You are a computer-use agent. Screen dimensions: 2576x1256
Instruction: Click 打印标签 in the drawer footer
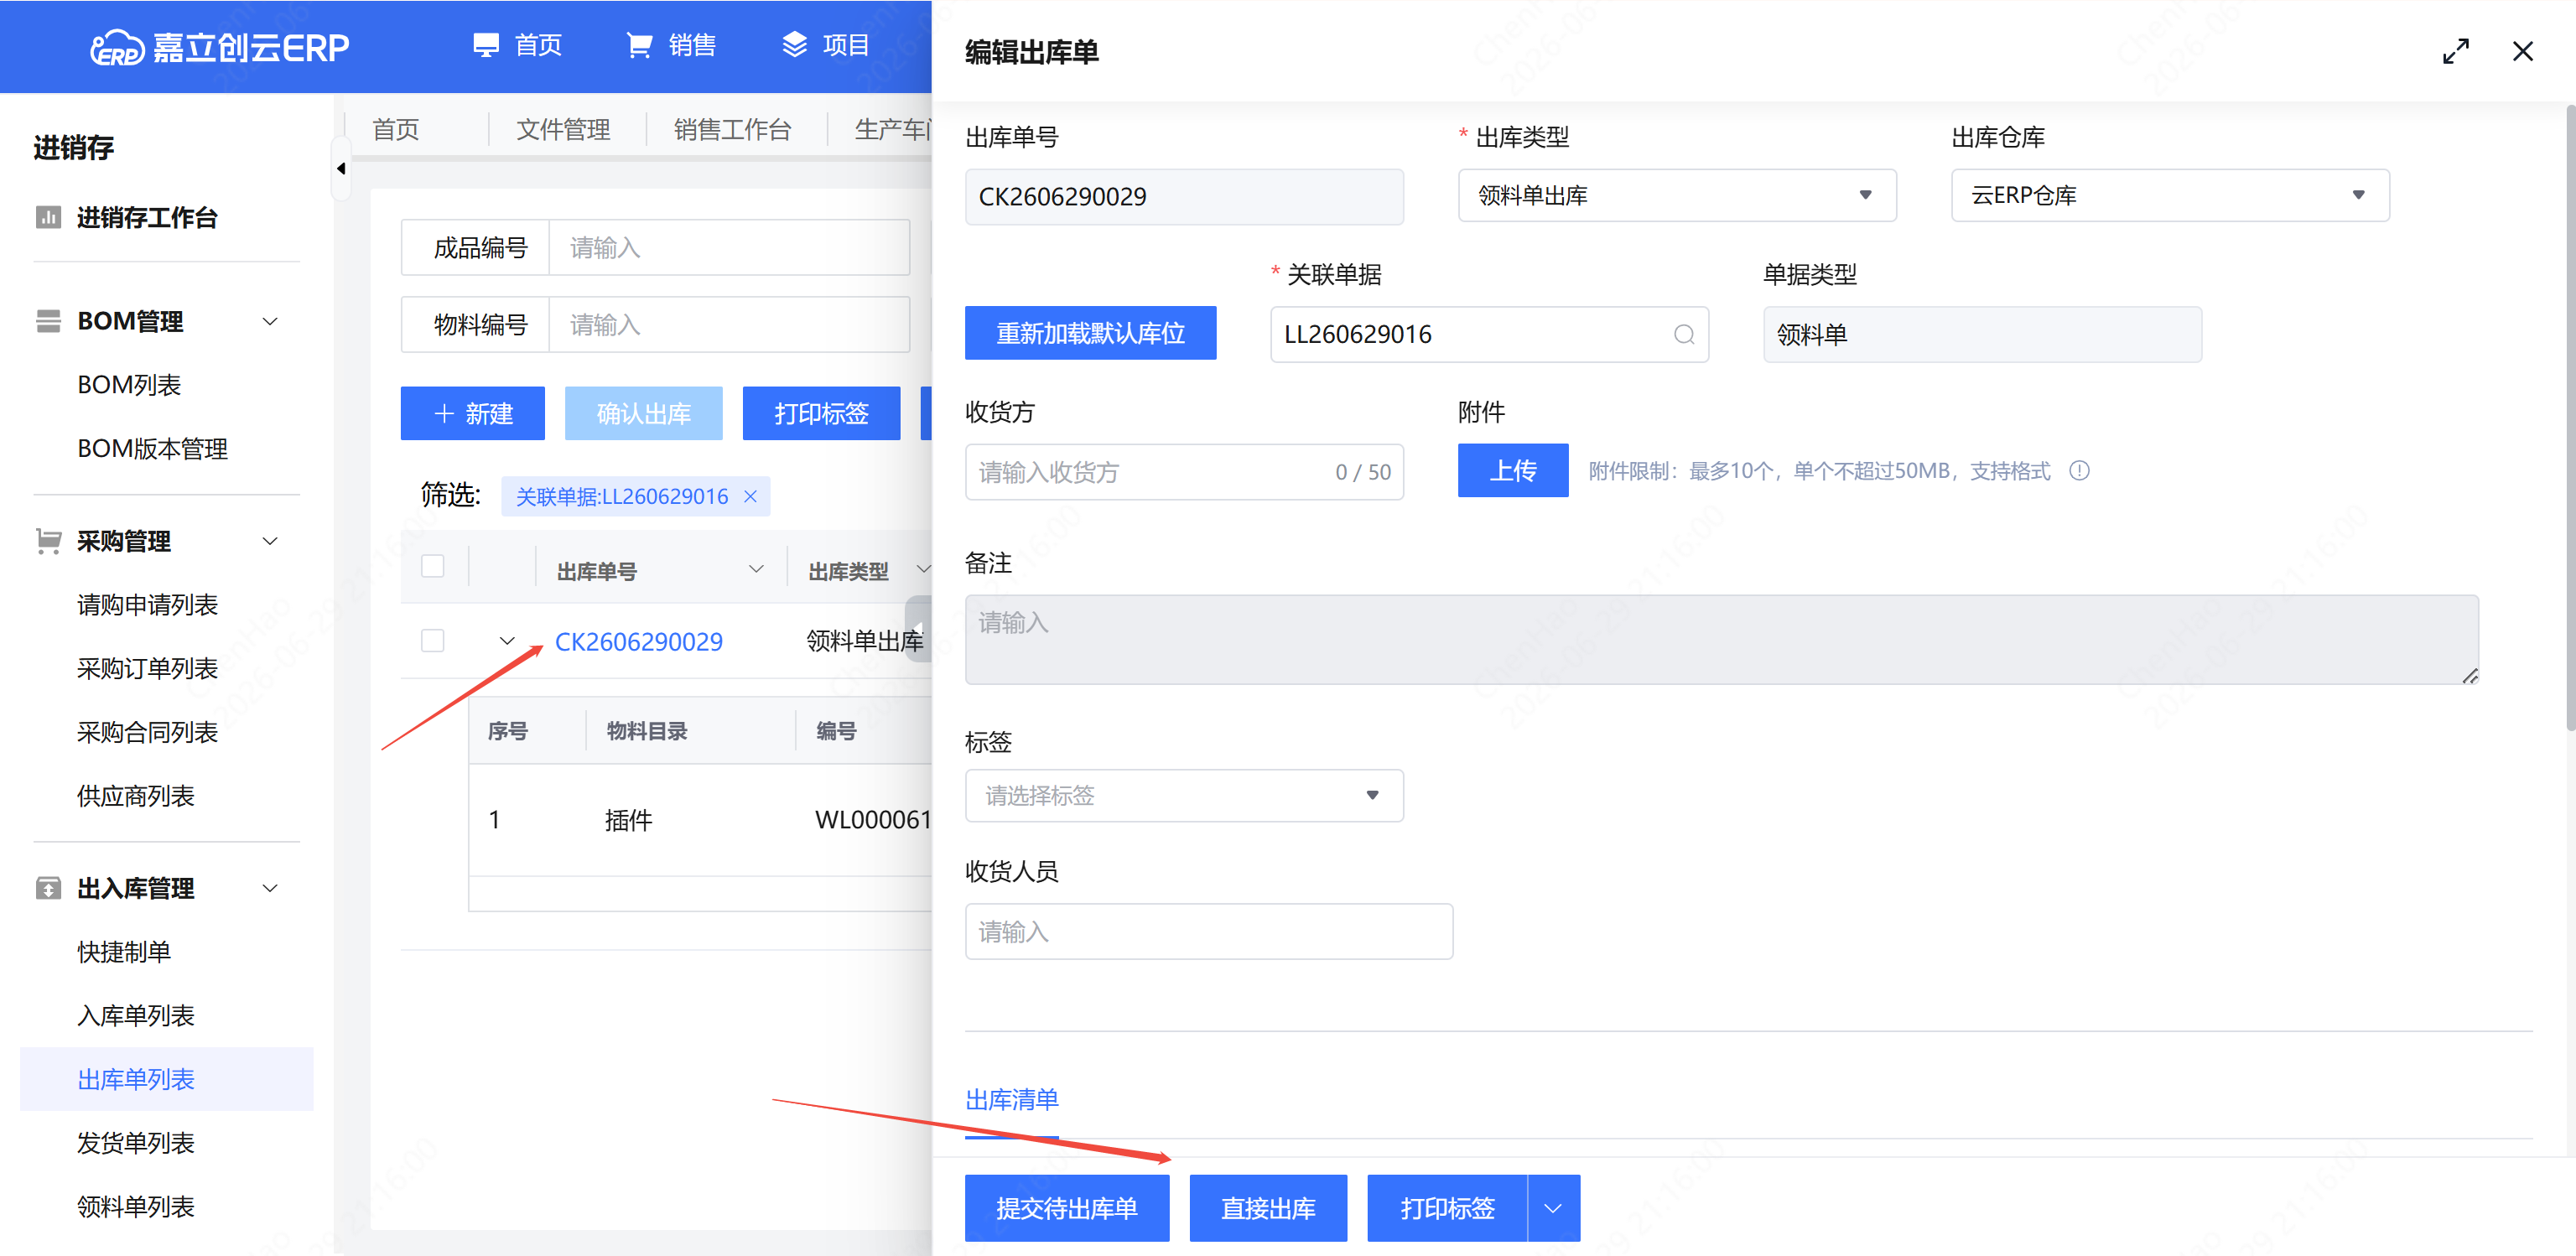(x=1447, y=1208)
